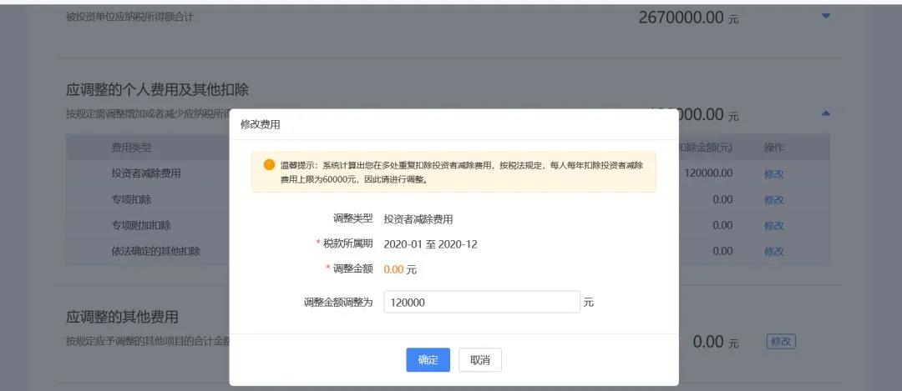Screen dimensions: 902x391
Task: Click the 120000.00 amount in table
Action: 708,173
